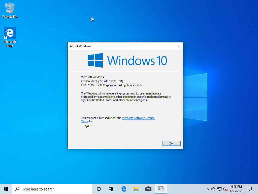Open the Windows Start menu
The height and width of the screenshot is (194, 258).
(x=6, y=189)
